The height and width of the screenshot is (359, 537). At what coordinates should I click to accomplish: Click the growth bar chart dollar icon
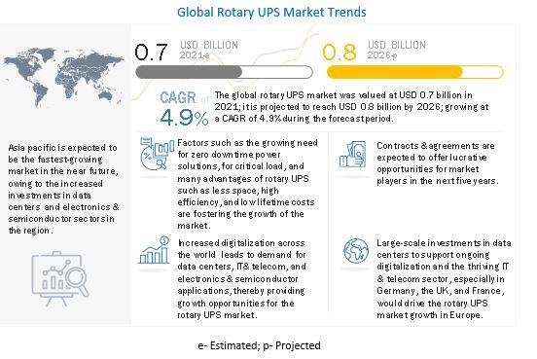click(x=154, y=250)
